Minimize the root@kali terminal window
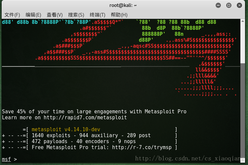248x165 pixels. coord(218,5)
